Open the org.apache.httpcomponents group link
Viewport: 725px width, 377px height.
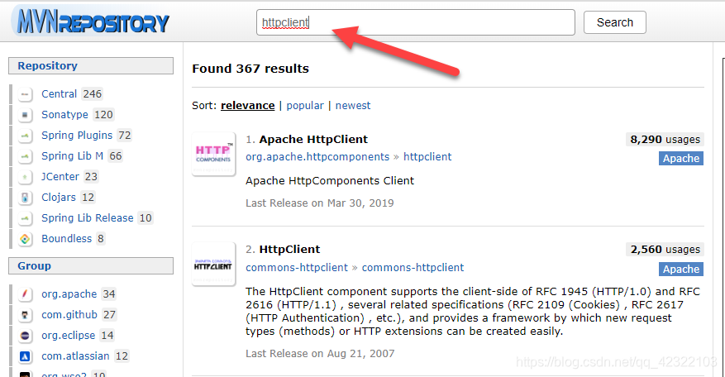click(317, 157)
